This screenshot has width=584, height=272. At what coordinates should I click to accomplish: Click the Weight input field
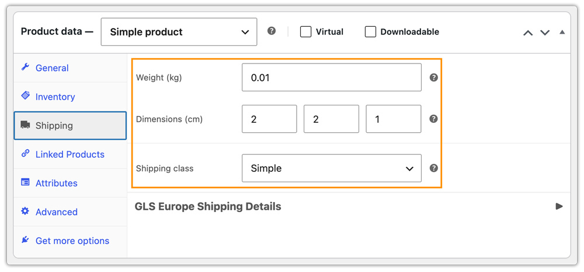332,77
